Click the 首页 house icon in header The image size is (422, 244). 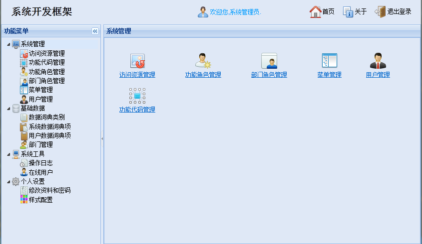pos(316,12)
